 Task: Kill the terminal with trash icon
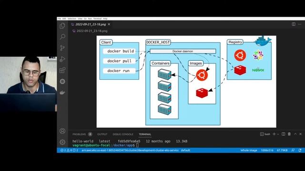click(289, 134)
